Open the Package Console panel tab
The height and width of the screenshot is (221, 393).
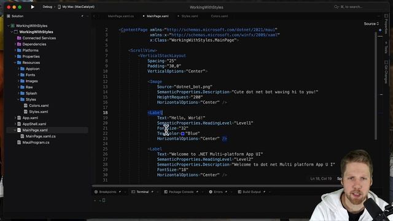(x=181, y=192)
